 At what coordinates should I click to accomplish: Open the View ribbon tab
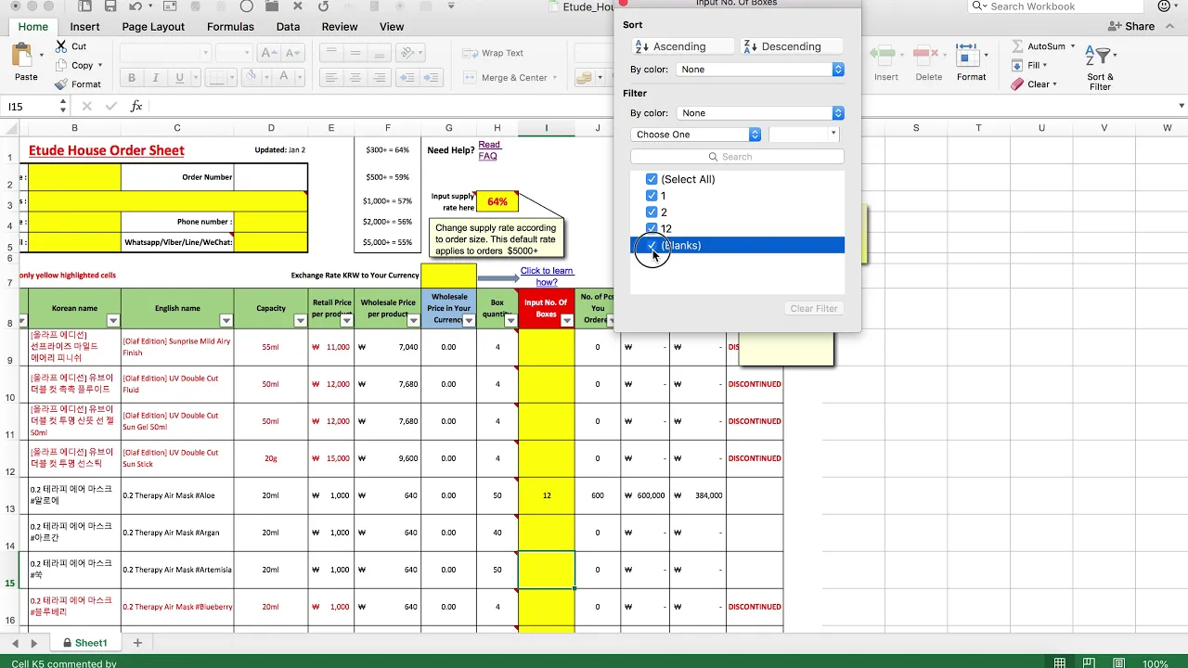[392, 27]
